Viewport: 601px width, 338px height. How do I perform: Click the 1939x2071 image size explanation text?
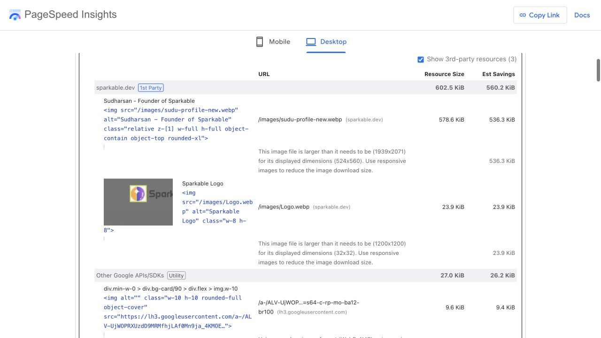[x=332, y=161]
